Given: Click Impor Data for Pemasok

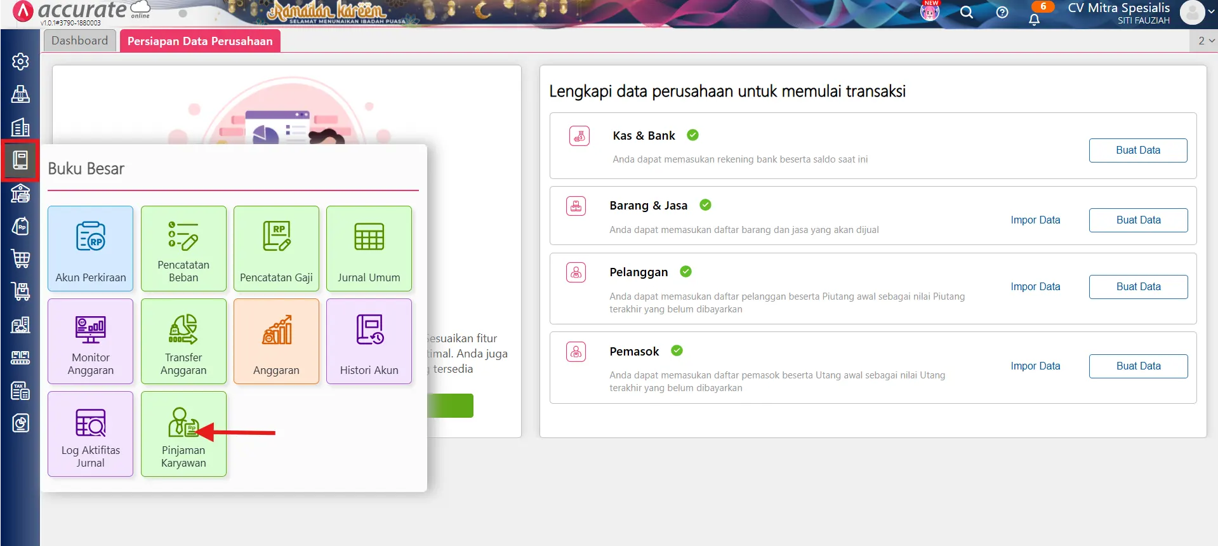Looking at the screenshot, I should click(1035, 366).
